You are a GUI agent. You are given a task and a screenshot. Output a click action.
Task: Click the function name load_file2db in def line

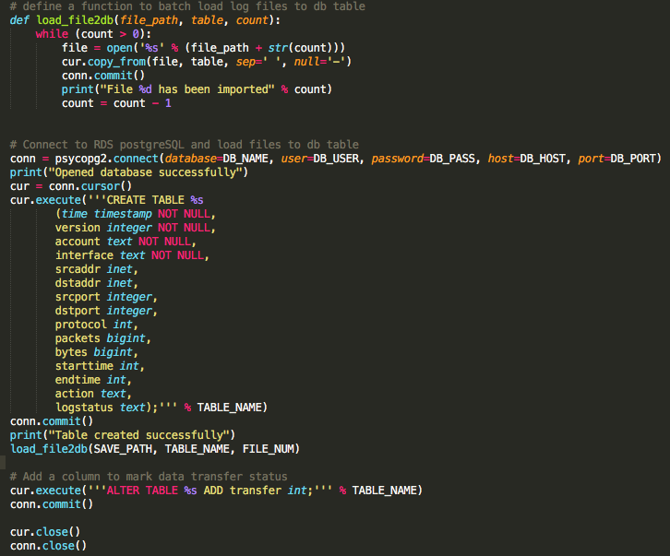click(75, 20)
